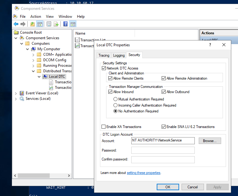
Task: Toggle Enable SNA LU 6.2 Transactions checkbox
Action: pos(163,127)
